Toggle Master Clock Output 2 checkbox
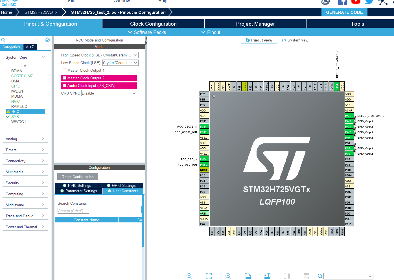Screen dimensions: 394x280 (64, 78)
